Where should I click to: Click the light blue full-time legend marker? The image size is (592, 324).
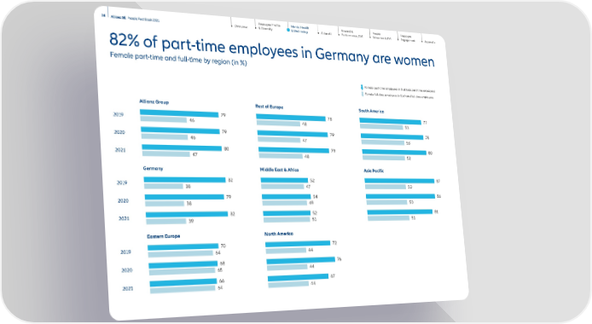click(x=363, y=94)
